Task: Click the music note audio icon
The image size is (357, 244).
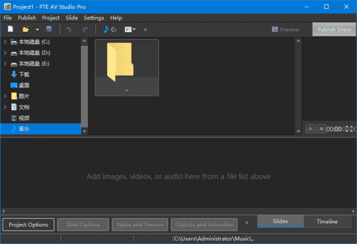Action: point(106,30)
